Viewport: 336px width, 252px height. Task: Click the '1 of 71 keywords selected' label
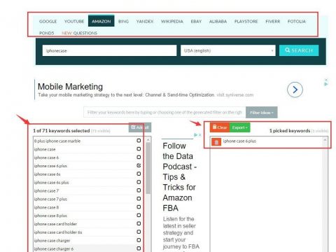62,131
